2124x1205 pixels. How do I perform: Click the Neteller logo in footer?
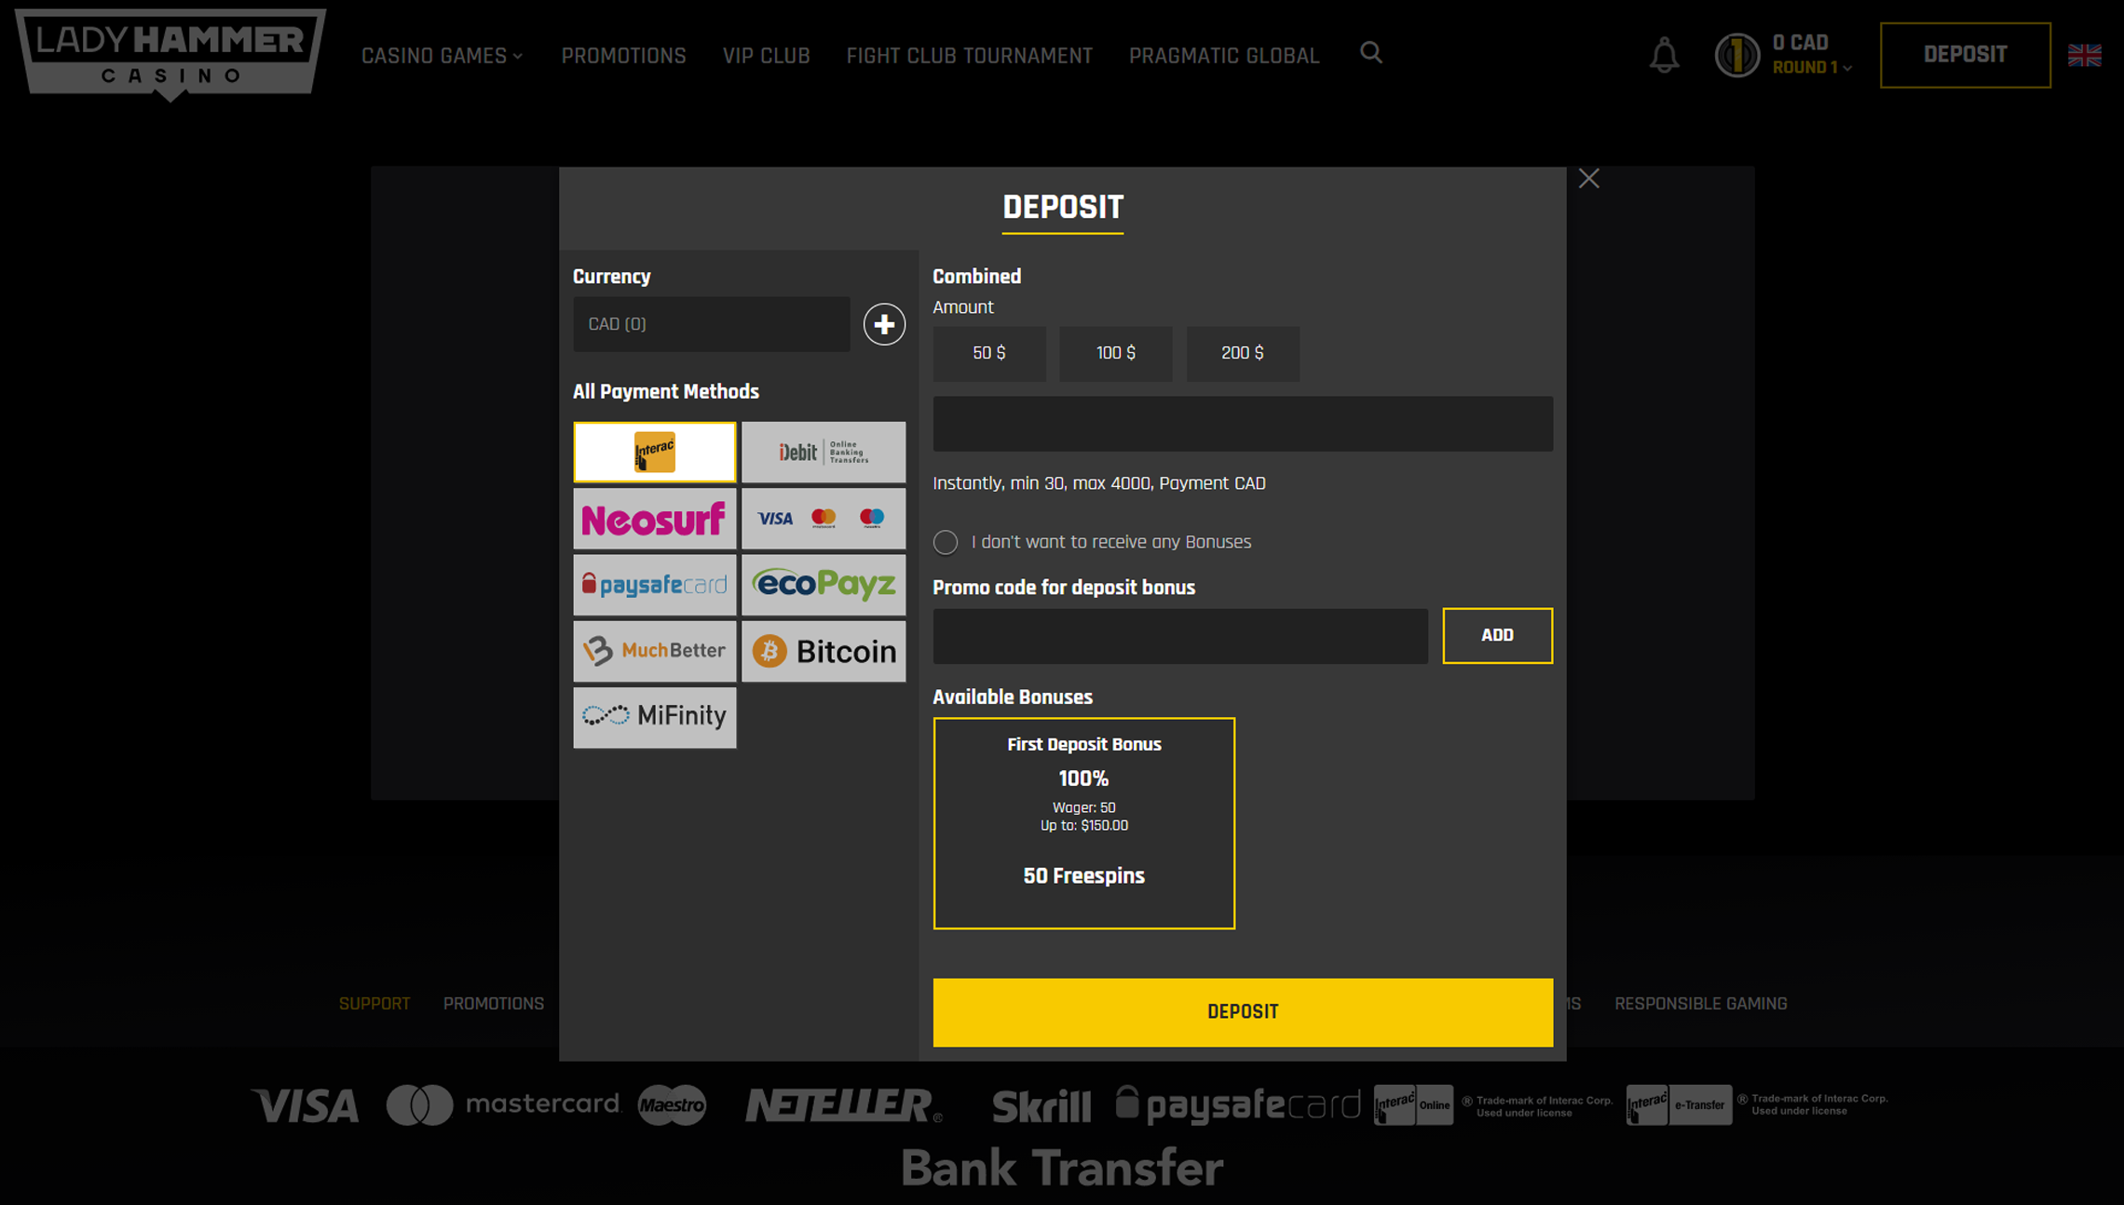pyautogui.click(x=843, y=1105)
